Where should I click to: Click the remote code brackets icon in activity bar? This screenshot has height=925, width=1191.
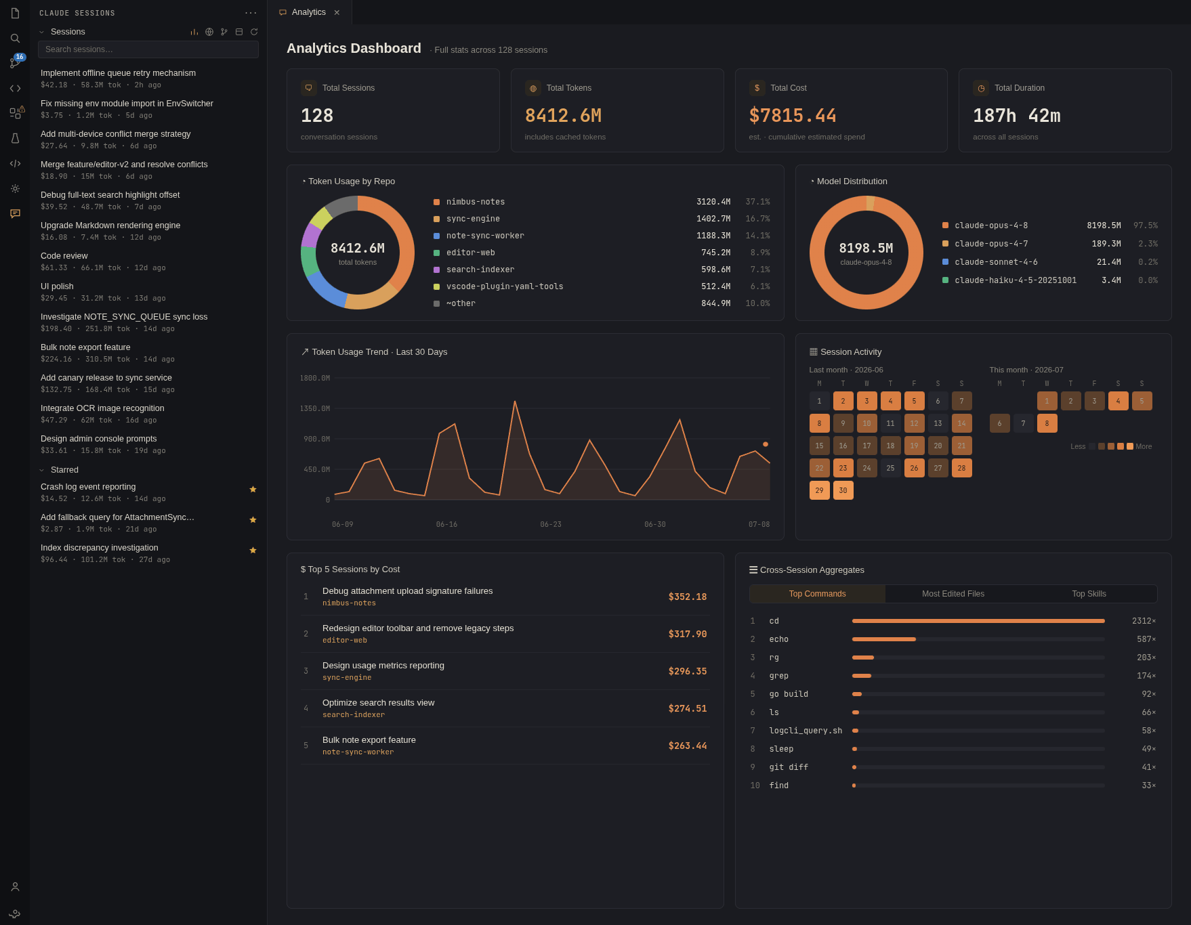coord(15,88)
